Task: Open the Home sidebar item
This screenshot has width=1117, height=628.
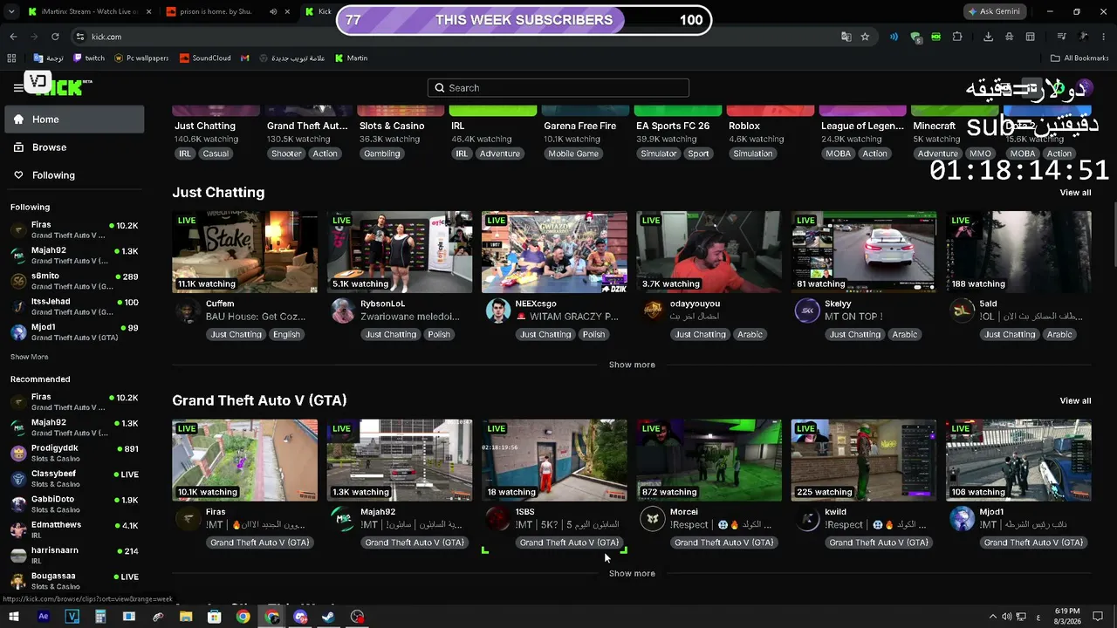Action: coord(73,119)
